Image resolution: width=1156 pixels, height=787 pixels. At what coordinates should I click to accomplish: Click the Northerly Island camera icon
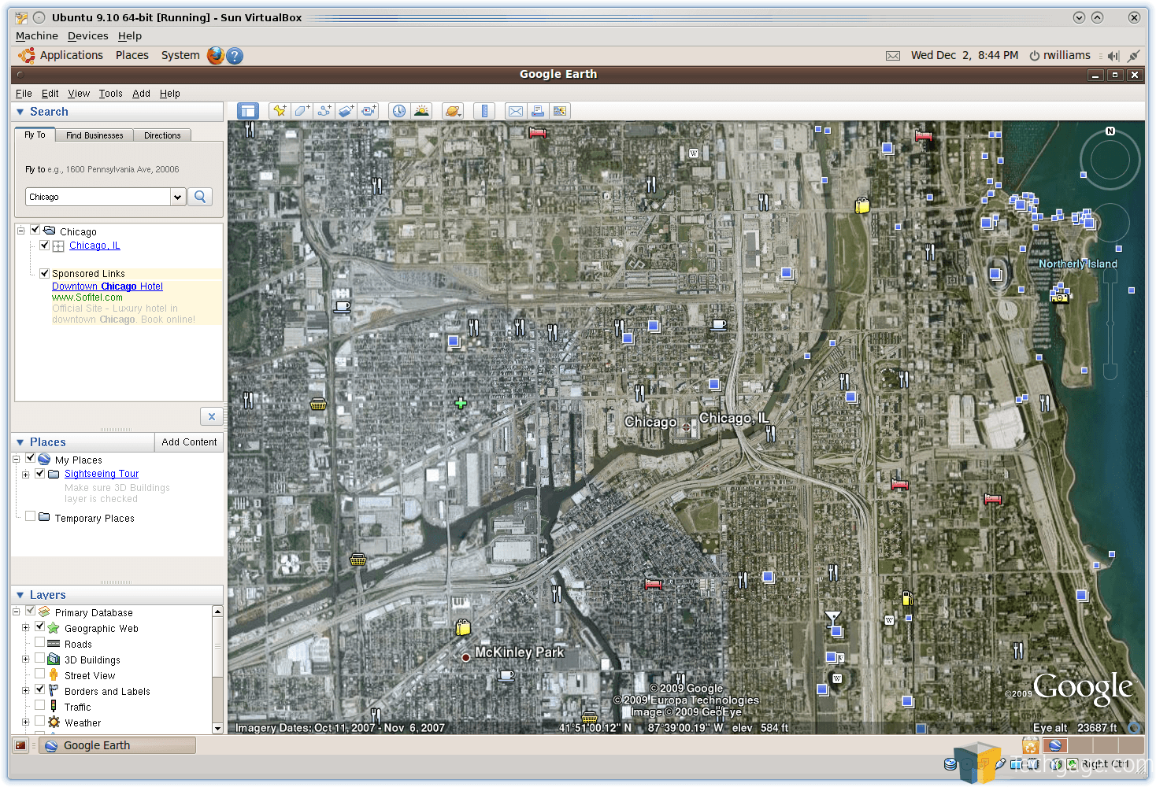click(x=1060, y=297)
